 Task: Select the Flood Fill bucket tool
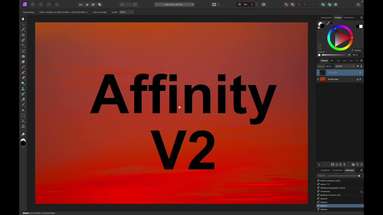[x=23, y=56]
